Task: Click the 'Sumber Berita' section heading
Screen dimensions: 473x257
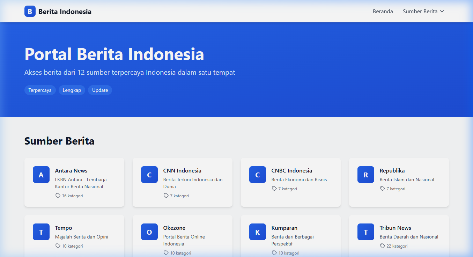Action: 59,141
